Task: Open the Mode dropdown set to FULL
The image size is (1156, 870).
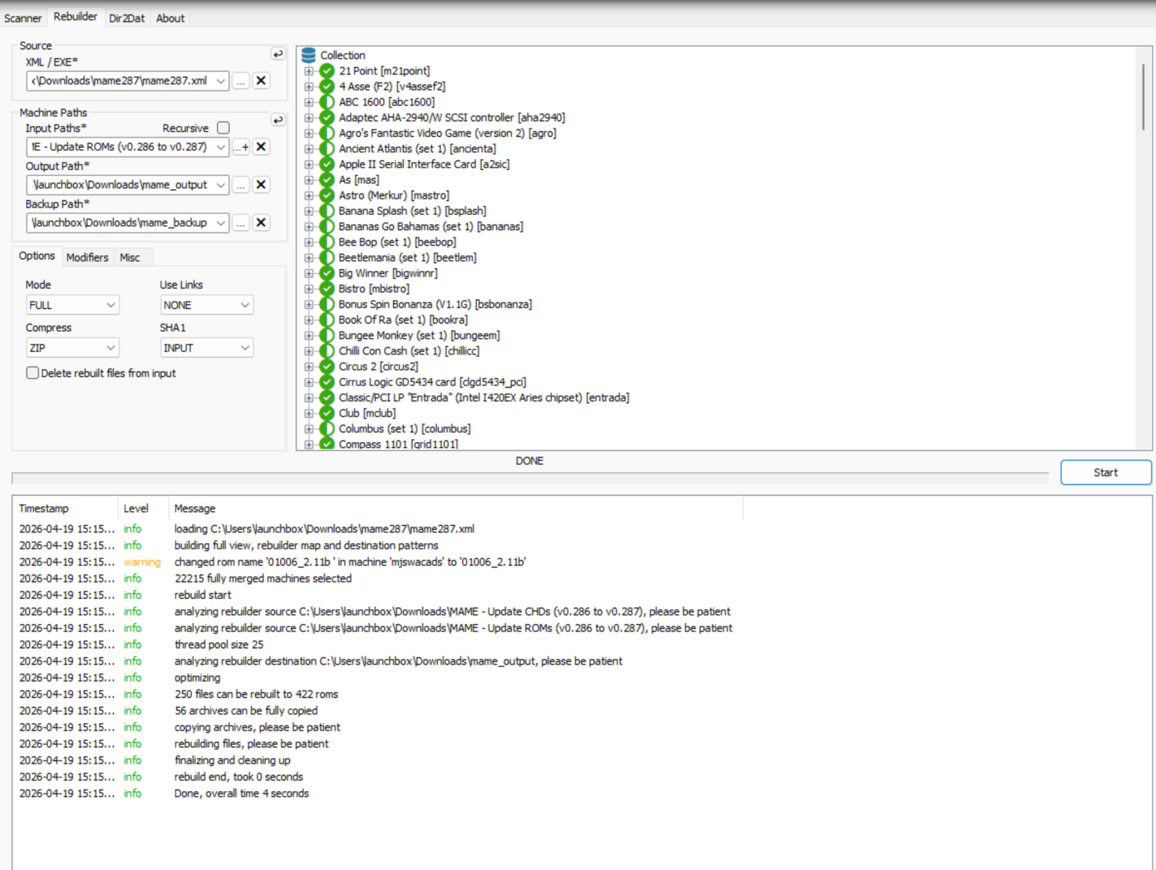Action: (x=72, y=305)
